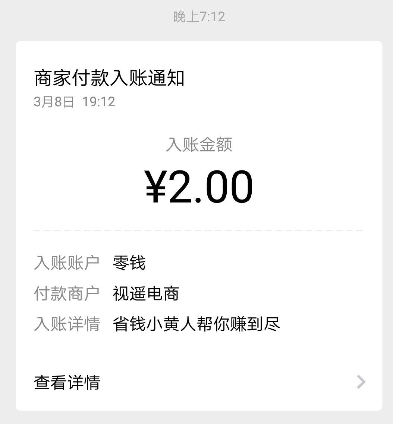The width and height of the screenshot is (393, 424).
Task: Tap the 3月8日 date text
Action: pos(54,102)
